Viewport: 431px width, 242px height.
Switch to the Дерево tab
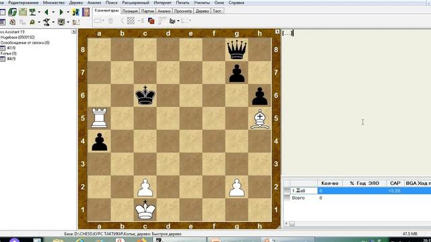(x=202, y=11)
